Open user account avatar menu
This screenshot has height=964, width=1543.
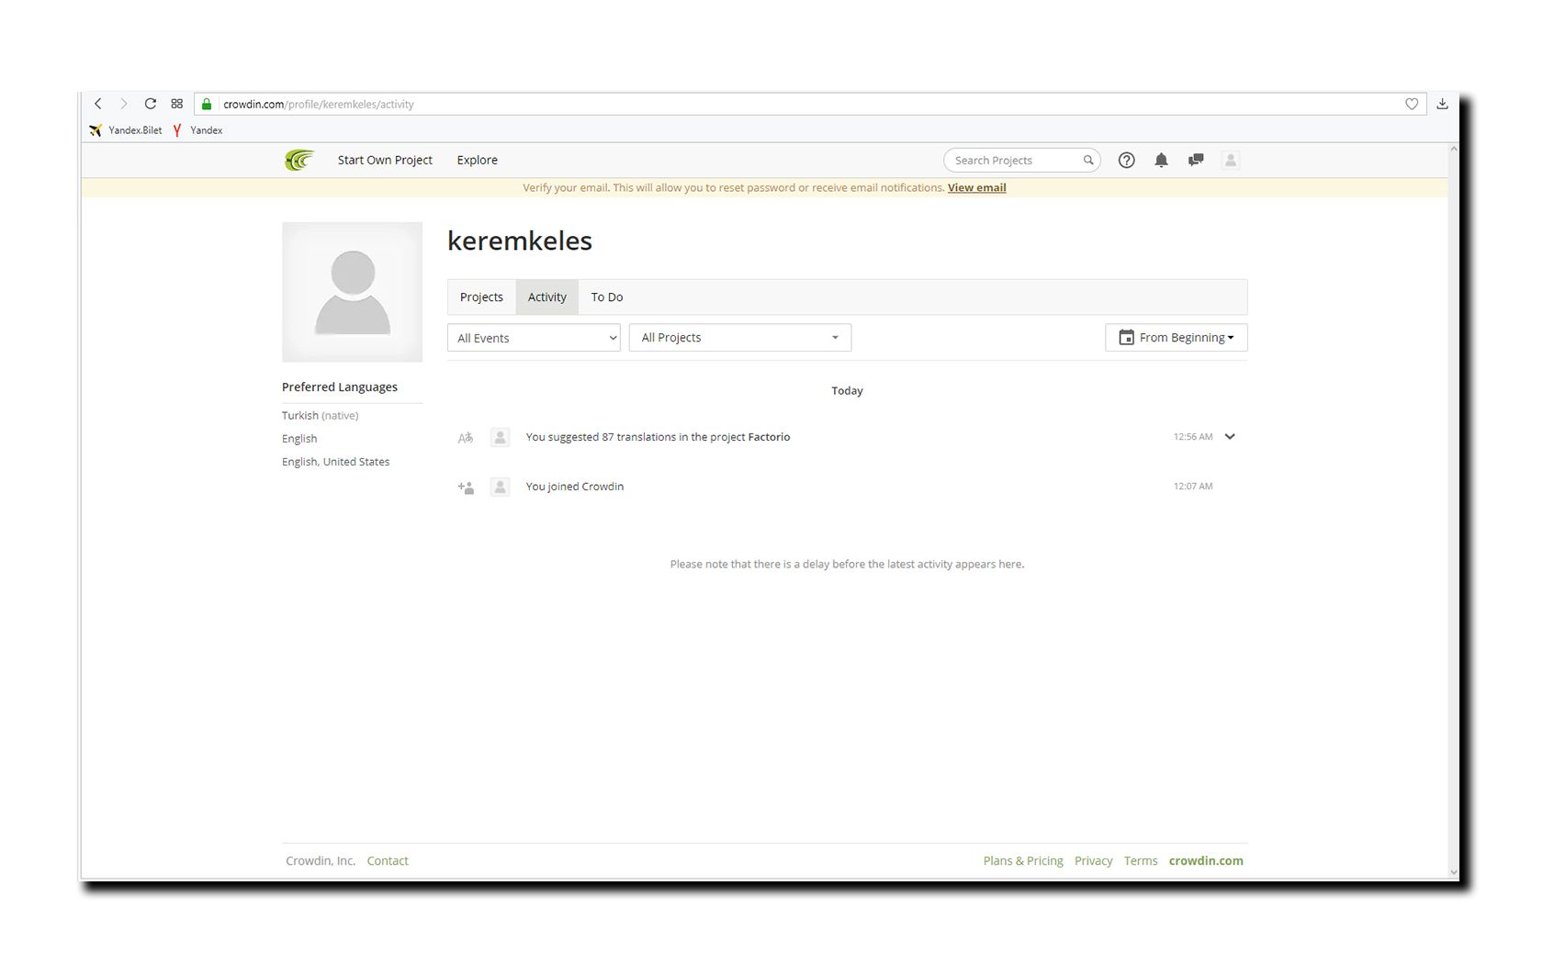1231,160
